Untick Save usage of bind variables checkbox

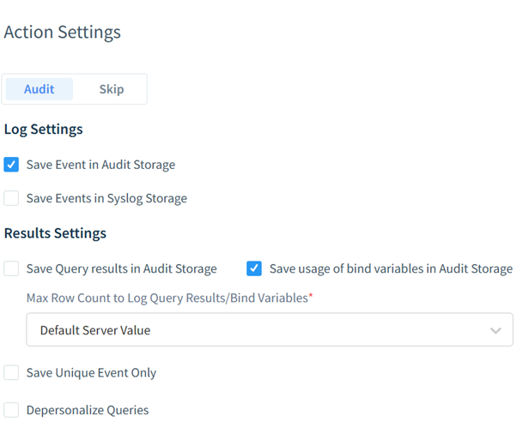[x=254, y=268]
